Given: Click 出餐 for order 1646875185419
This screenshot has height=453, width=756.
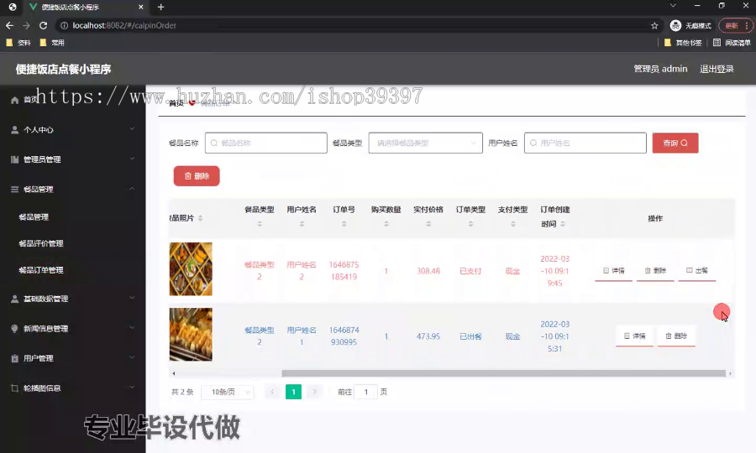Looking at the screenshot, I should [x=697, y=271].
